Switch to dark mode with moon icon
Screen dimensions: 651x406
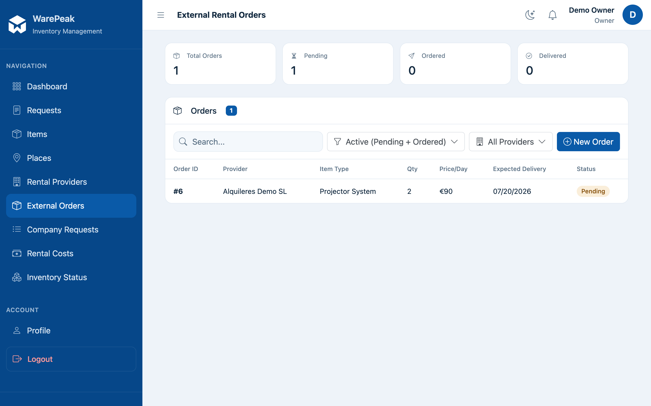point(530,15)
